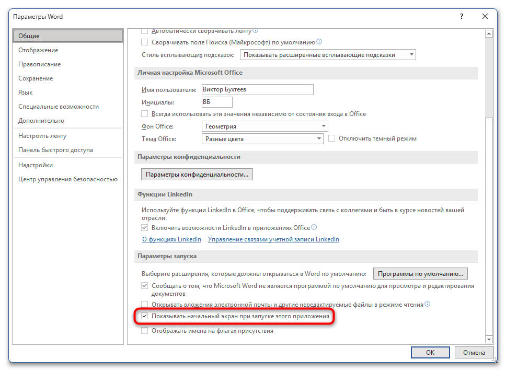This screenshot has height=371, width=506.
Task: Click info icon beside LinkedIn features checkbox
Action: tap(314, 227)
